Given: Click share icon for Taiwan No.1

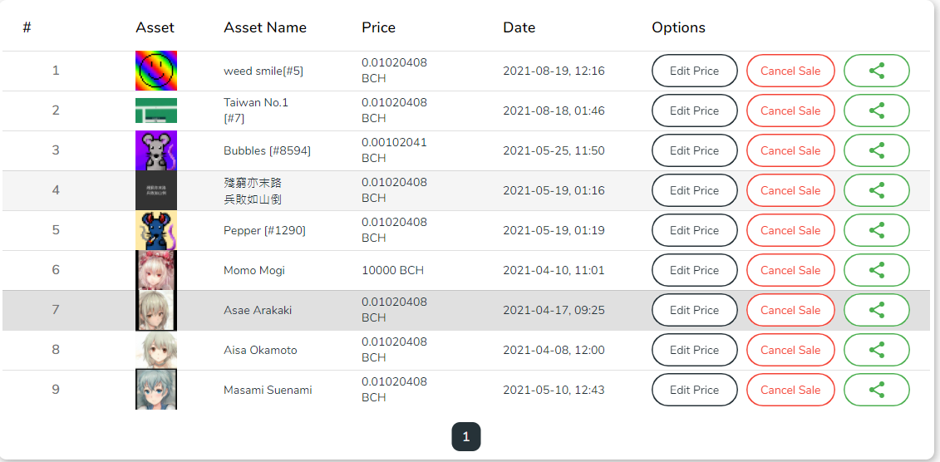Looking at the screenshot, I should tap(877, 111).
